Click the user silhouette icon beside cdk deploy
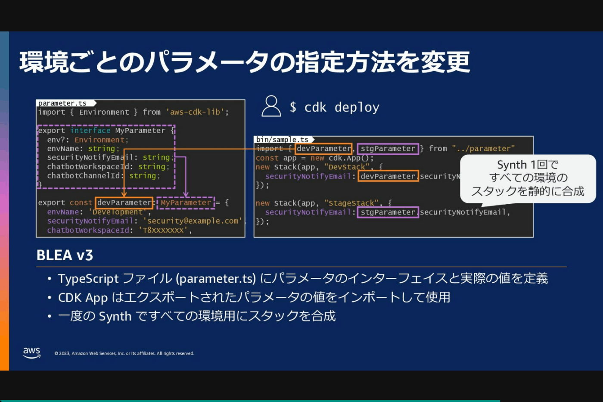The image size is (603, 402). [x=271, y=106]
